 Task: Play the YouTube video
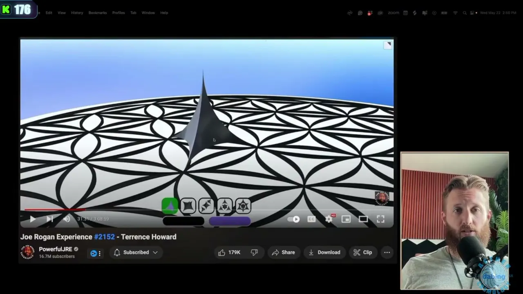(33, 219)
